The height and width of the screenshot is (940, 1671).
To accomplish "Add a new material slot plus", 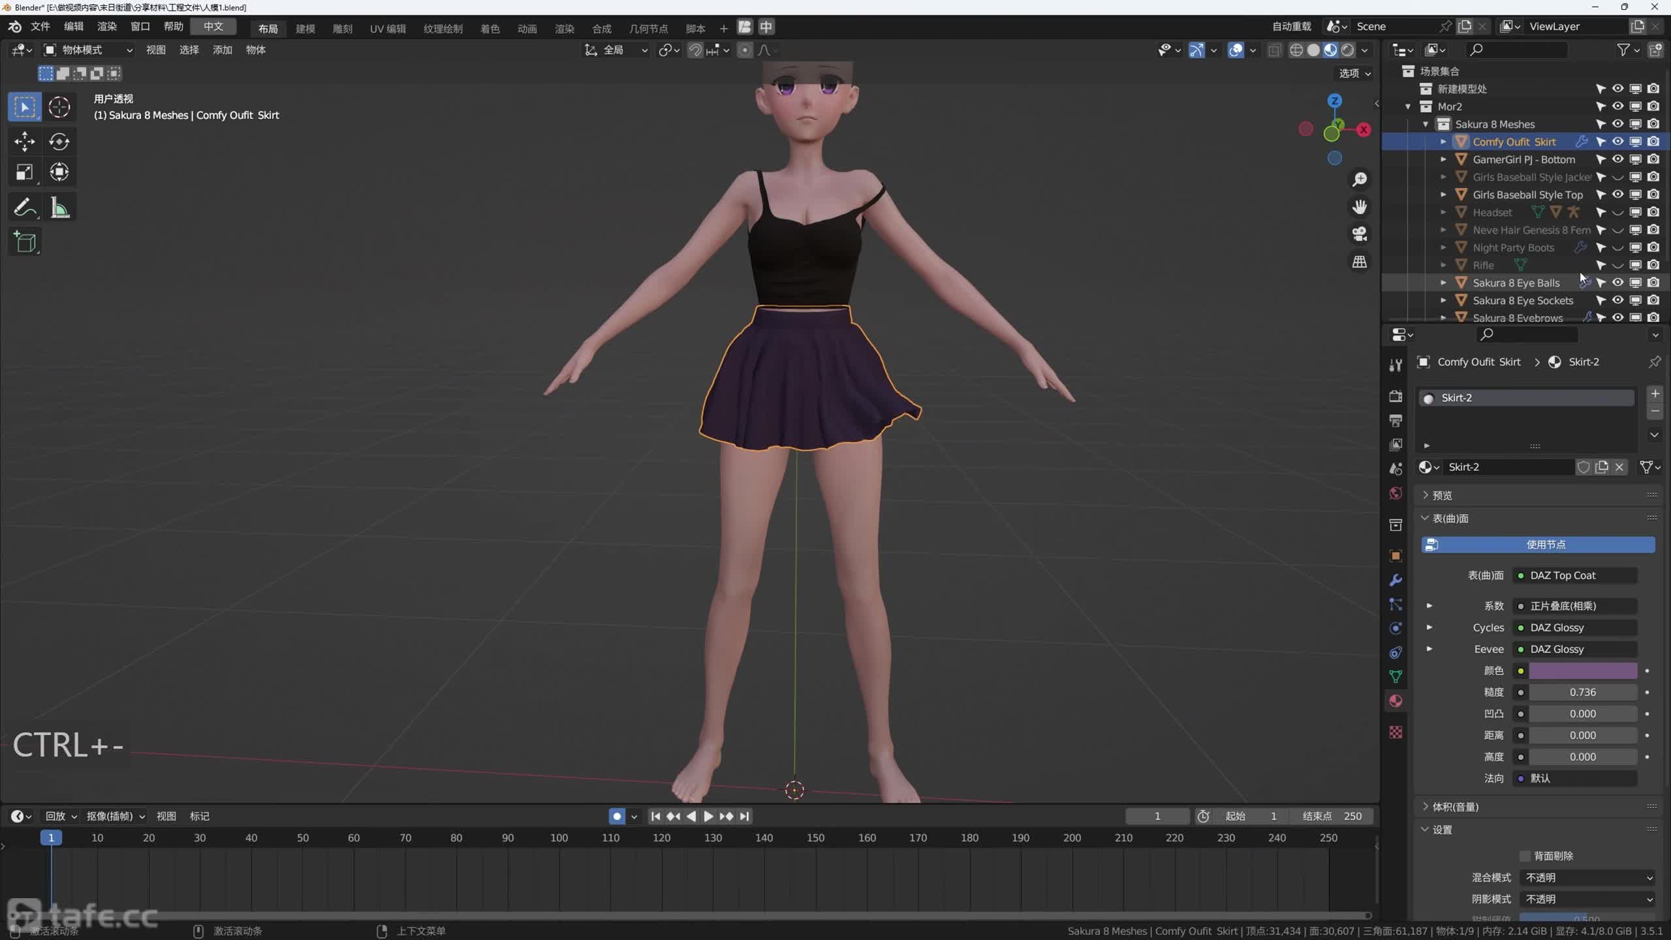I will [x=1655, y=394].
